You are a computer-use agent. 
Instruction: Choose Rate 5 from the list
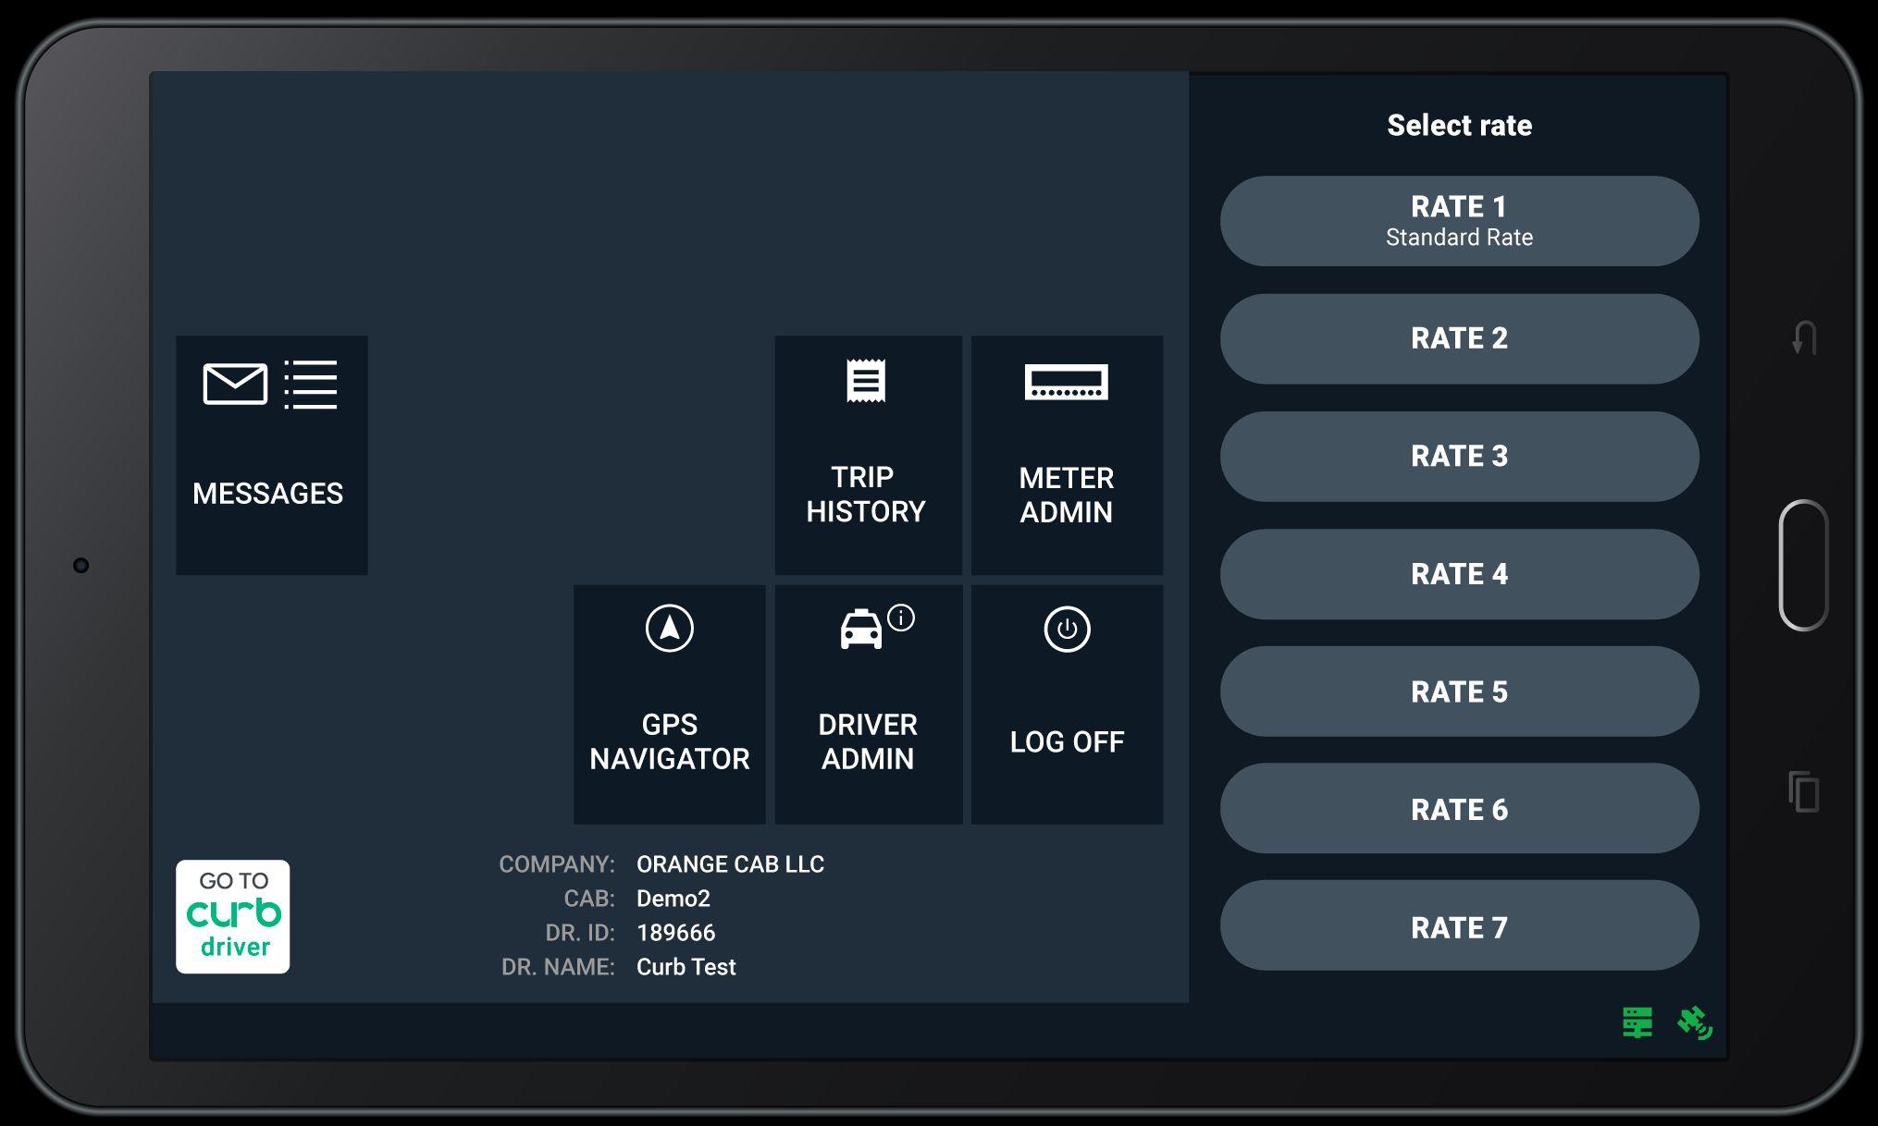[1459, 692]
